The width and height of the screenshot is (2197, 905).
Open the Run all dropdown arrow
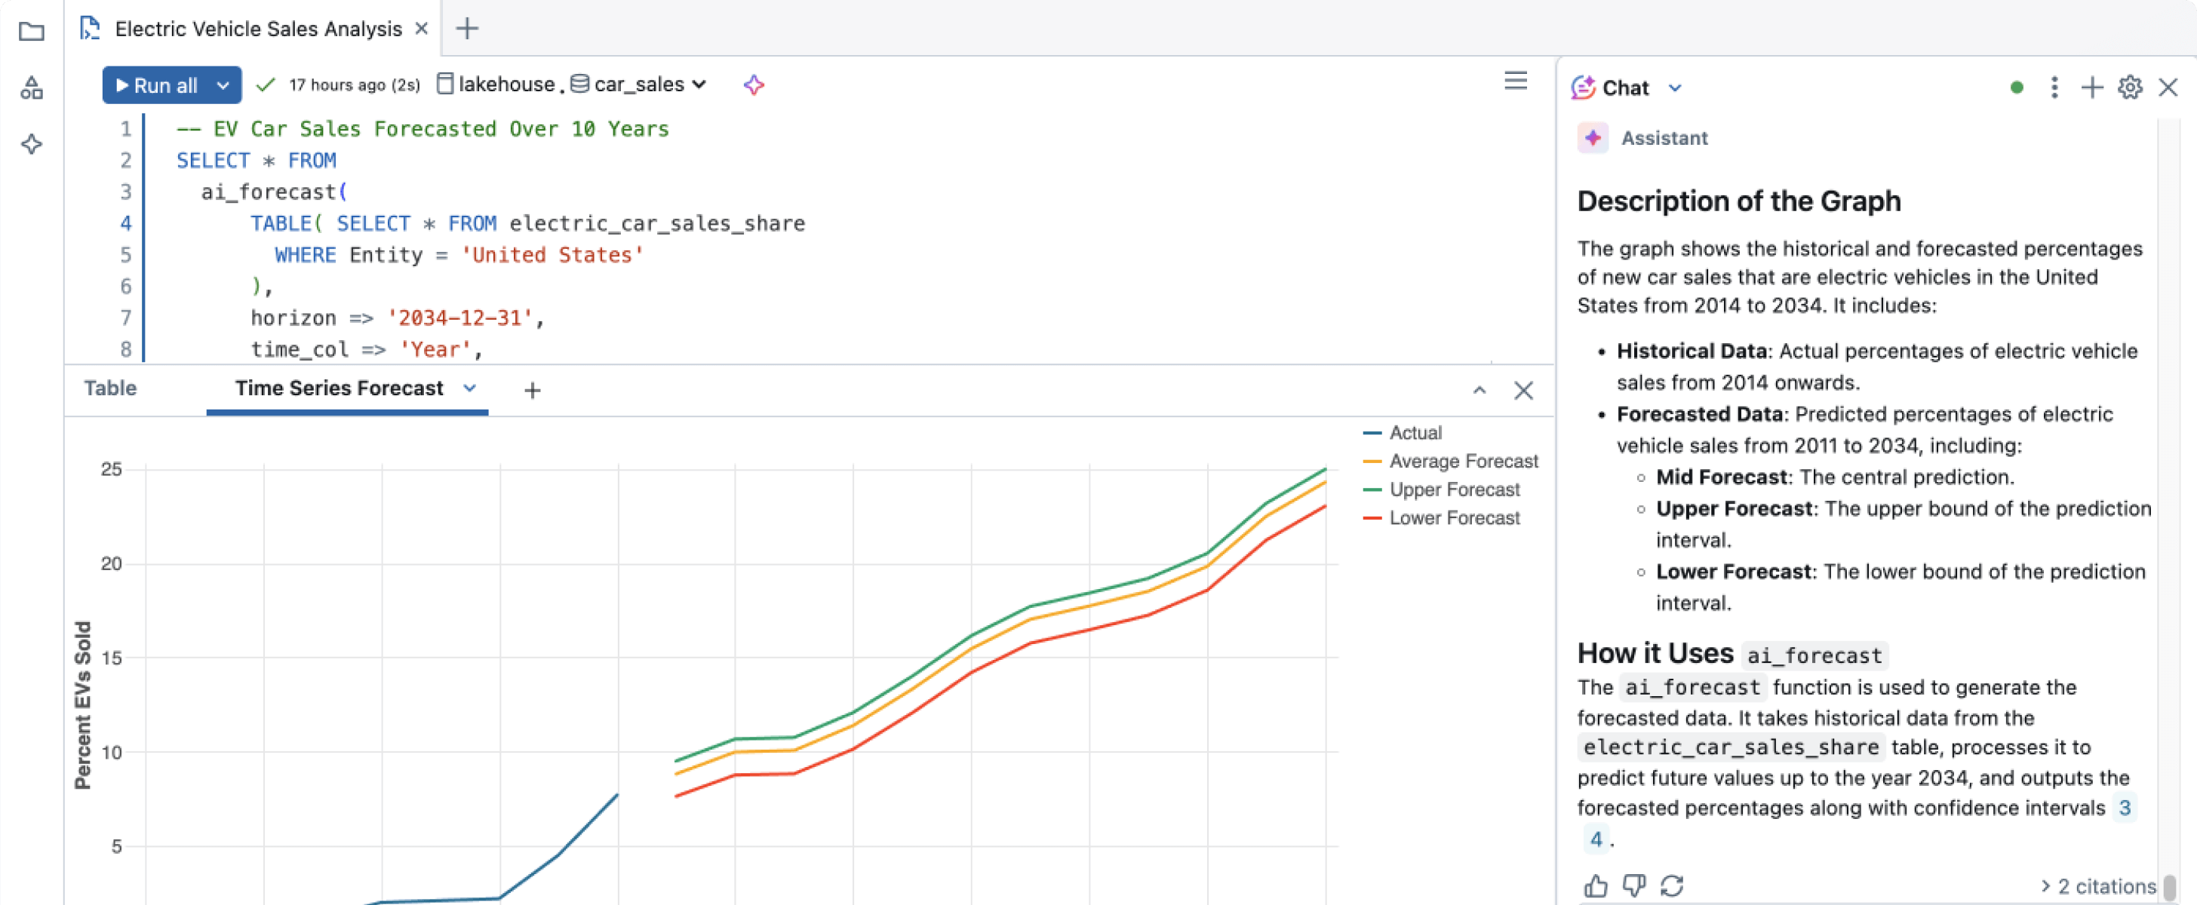(223, 84)
